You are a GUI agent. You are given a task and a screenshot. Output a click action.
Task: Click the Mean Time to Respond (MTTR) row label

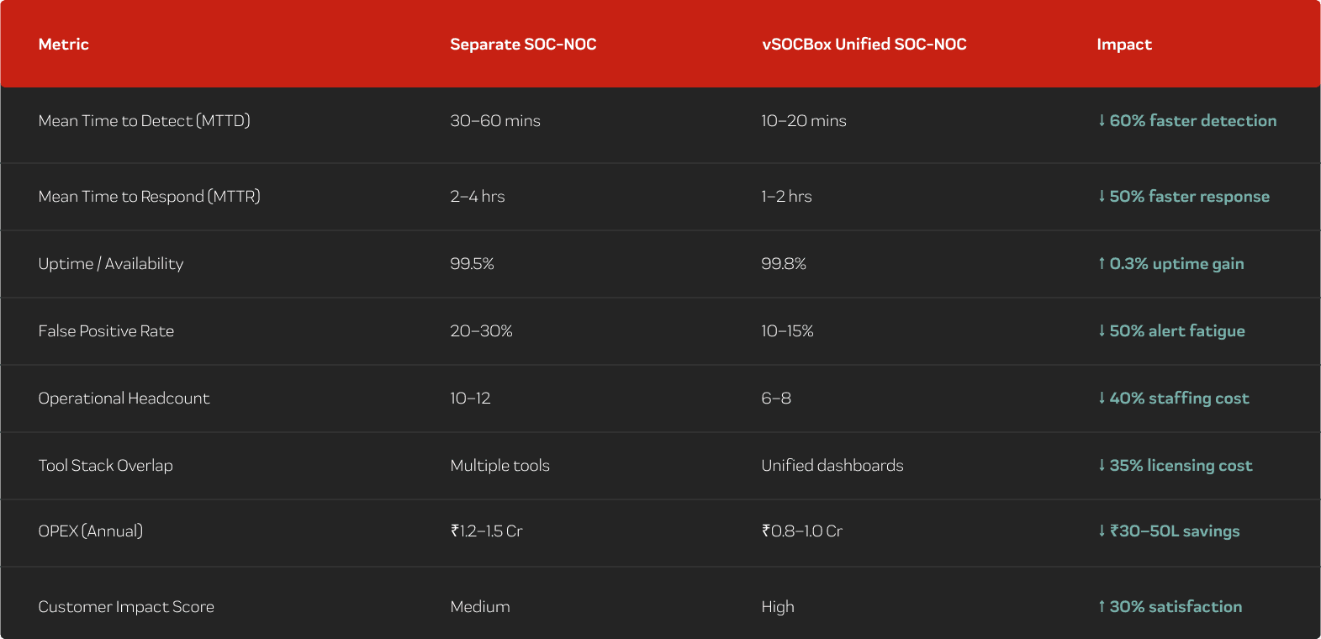(x=150, y=196)
